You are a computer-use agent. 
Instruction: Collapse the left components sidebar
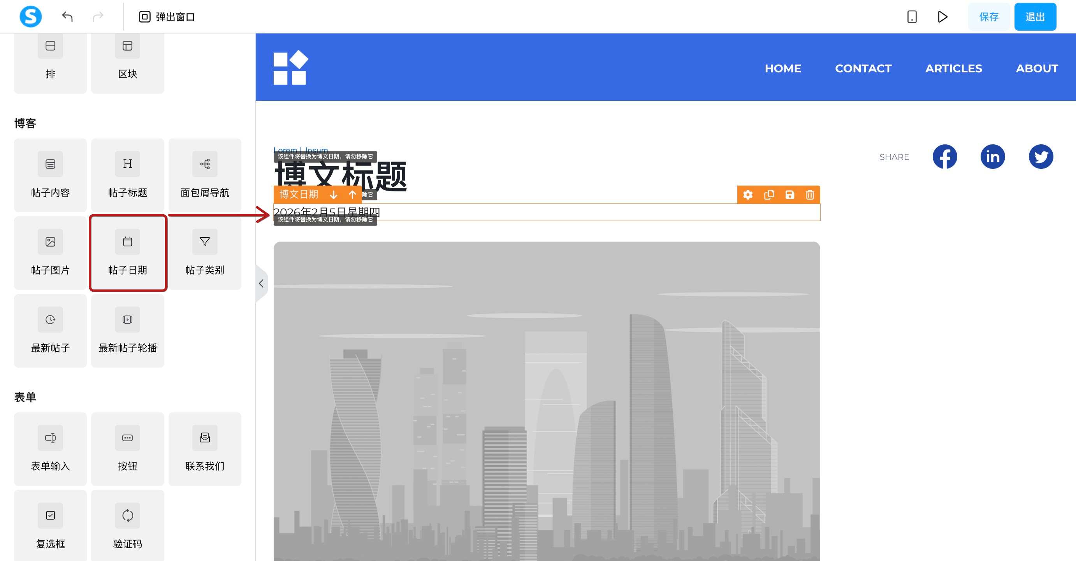click(261, 284)
